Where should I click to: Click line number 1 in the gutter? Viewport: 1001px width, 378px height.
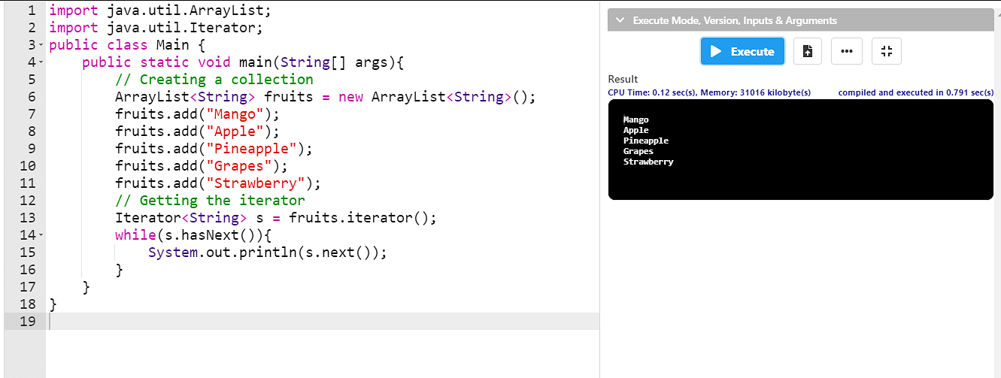point(31,11)
